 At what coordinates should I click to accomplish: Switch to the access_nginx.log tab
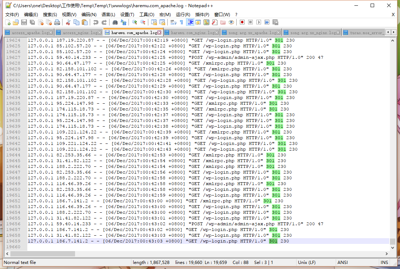[77, 33]
